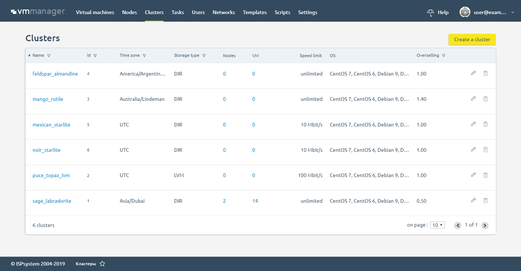Open the Networks section
Image resolution: width=521 pixels, height=271 pixels.
(224, 12)
